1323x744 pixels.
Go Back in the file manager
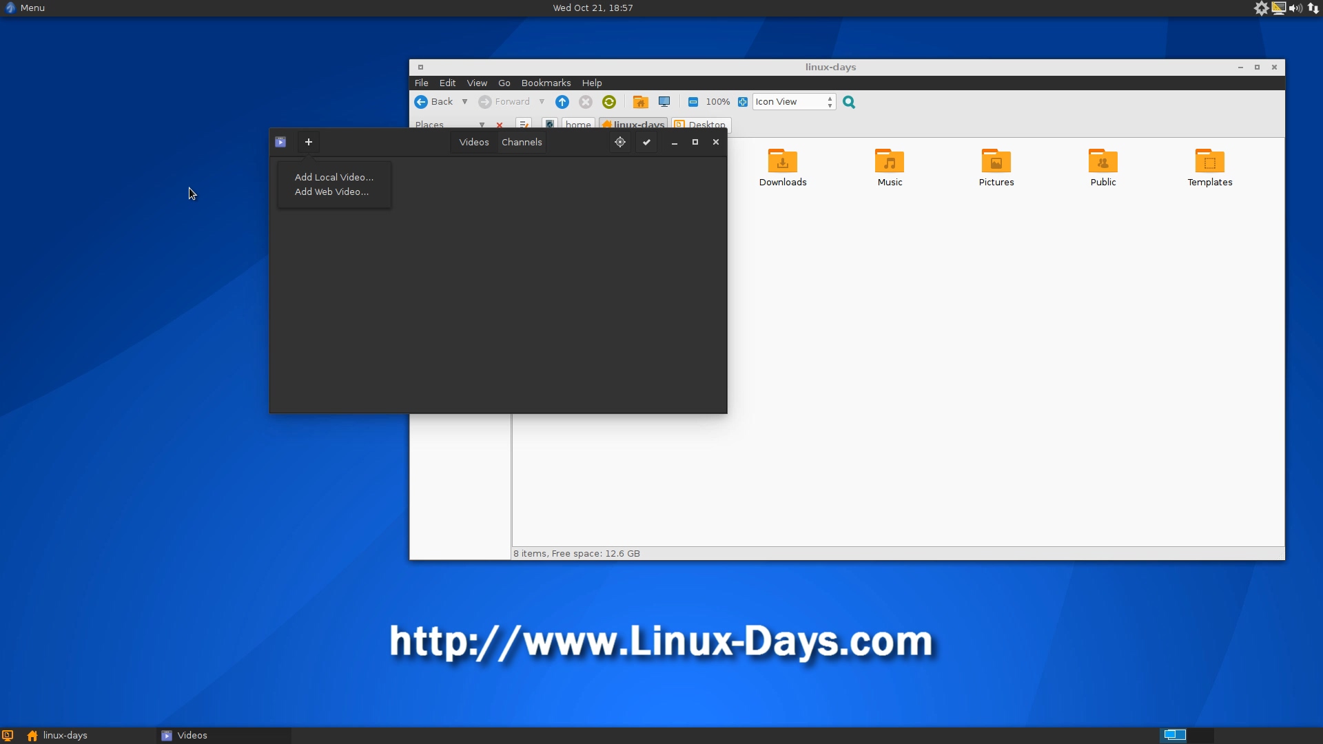[434, 102]
